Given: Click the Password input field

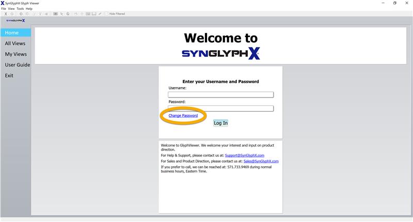Looking at the screenshot, I should coord(221,108).
